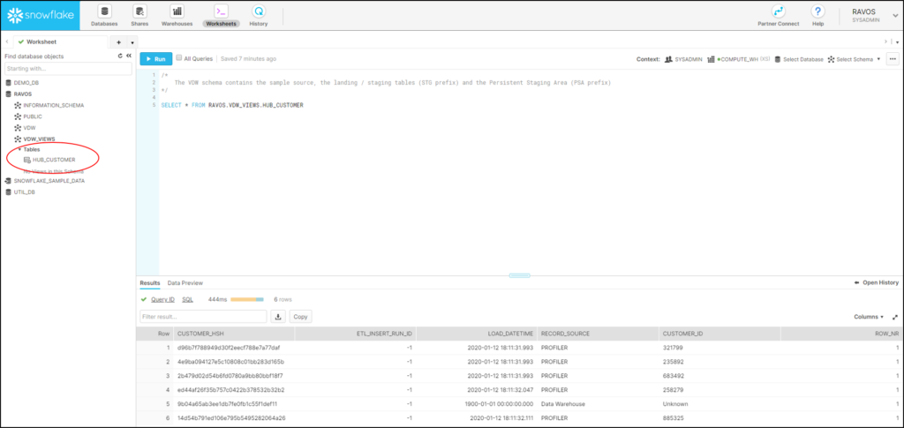Open the Databases page icon
The width and height of the screenshot is (904, 428).
coord(103,11)
